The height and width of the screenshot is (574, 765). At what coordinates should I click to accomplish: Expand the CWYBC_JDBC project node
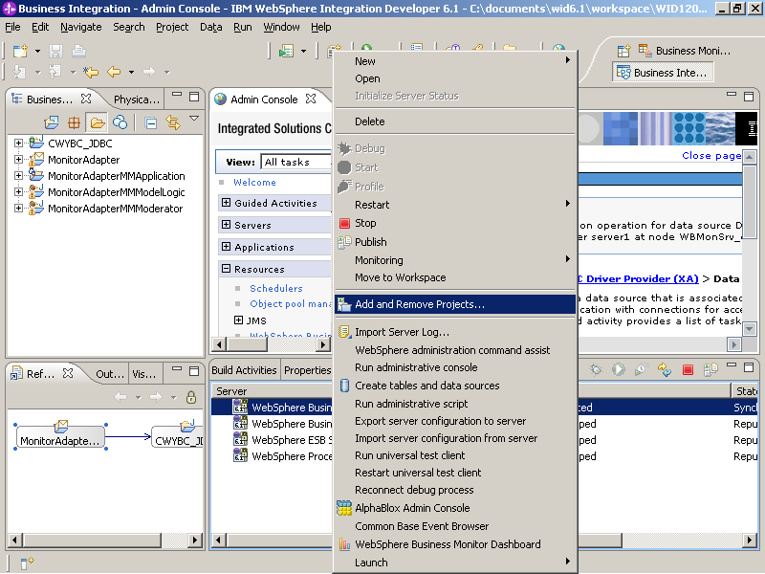pos(18,143)
